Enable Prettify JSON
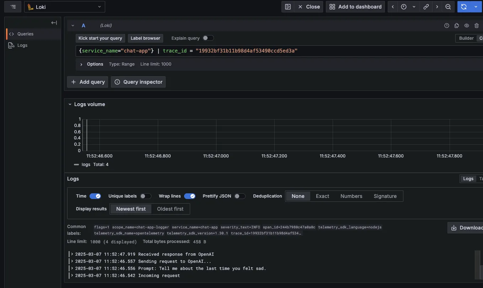This screenshot has width=483, height=288. [240, 196]
